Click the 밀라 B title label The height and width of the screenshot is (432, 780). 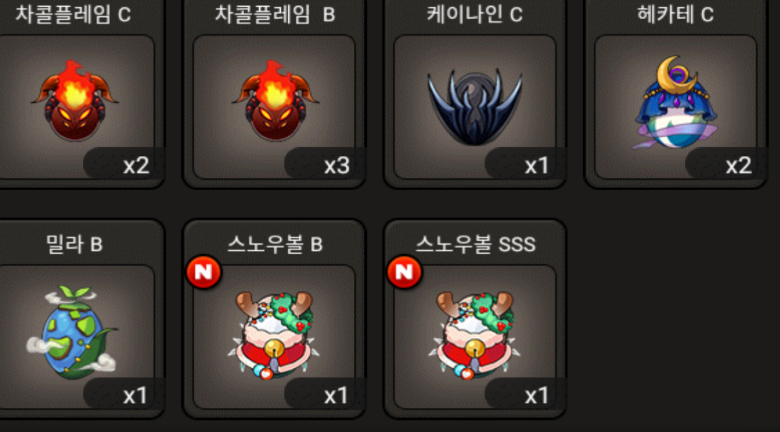click(74, 244)
